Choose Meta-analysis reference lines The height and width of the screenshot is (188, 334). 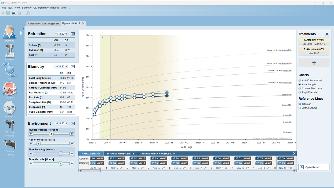click(300, 108)
